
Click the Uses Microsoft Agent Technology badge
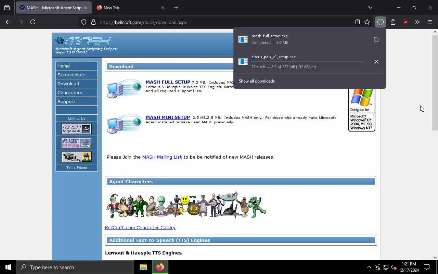pos(77,157)
